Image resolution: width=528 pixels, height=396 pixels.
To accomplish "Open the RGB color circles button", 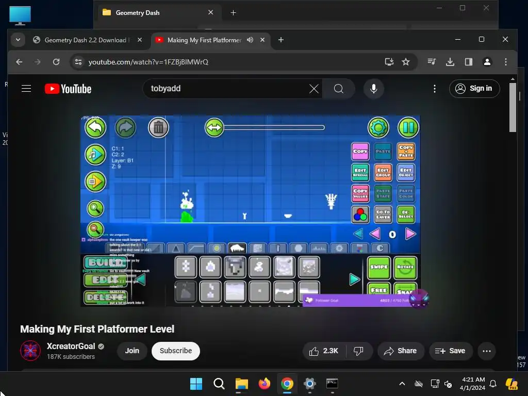I will (360, 214).
